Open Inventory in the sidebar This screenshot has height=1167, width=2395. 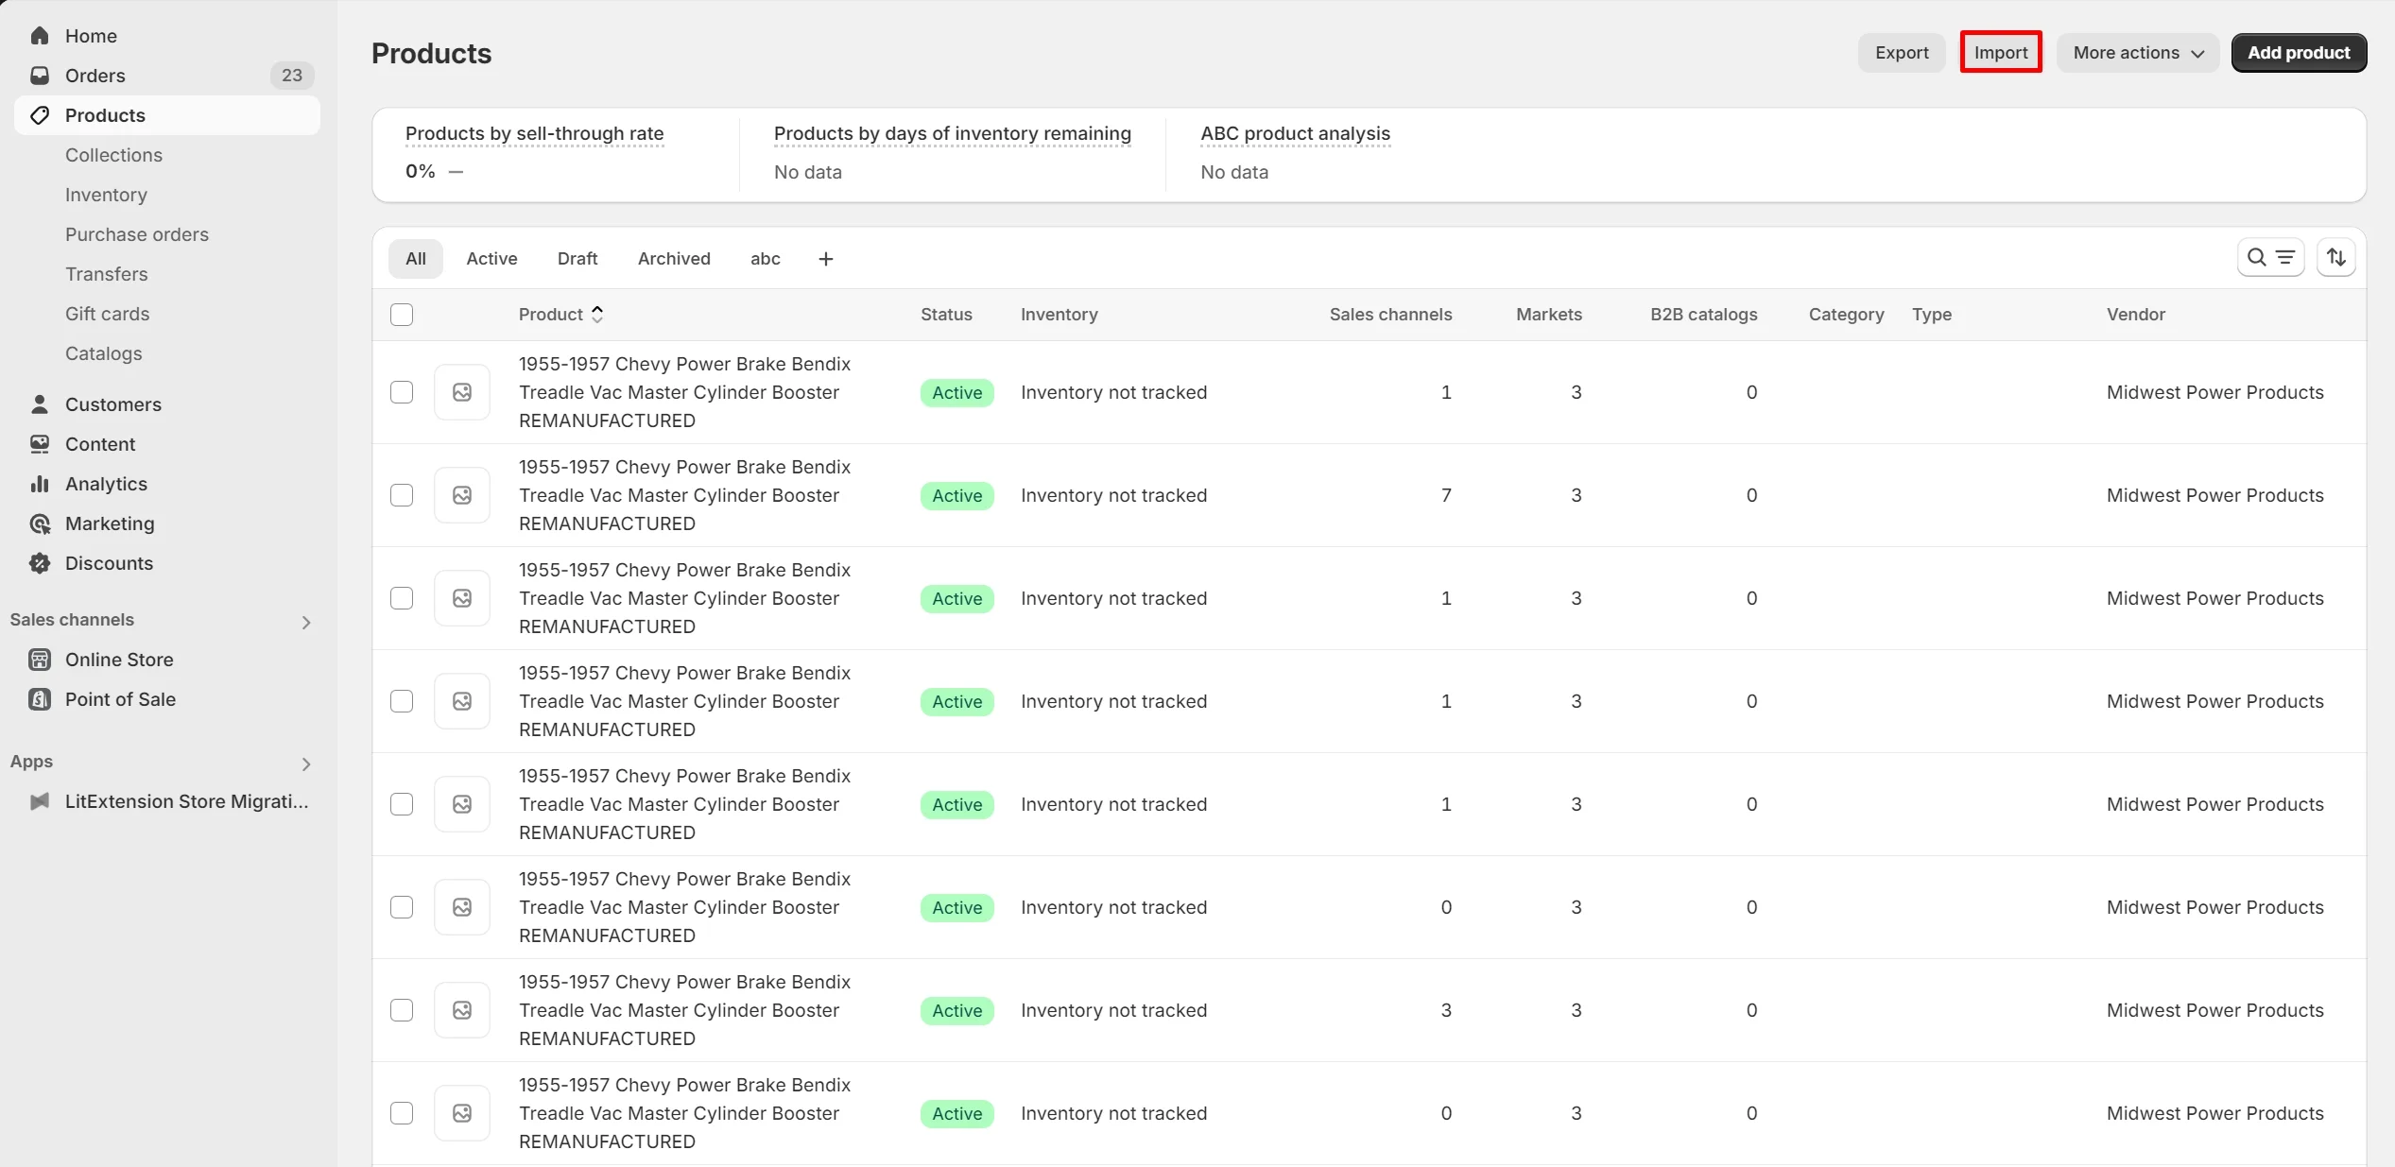click(106, 195)
